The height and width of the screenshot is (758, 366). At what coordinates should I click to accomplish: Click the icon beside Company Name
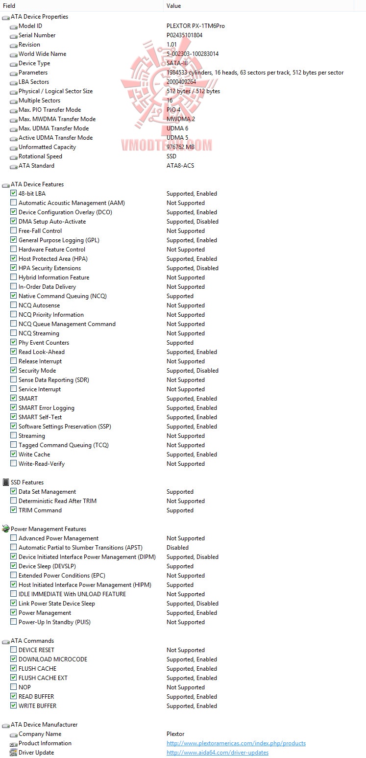(x=13, y=734)
